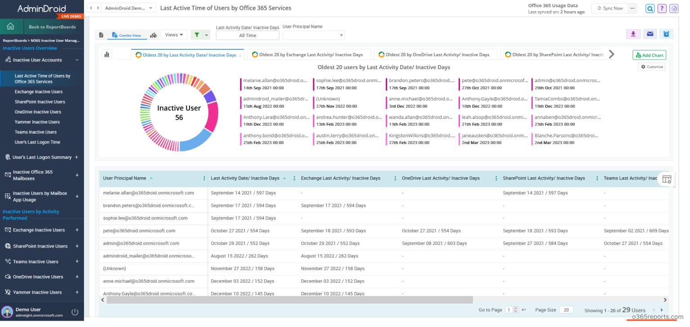Open the table column settings icon
The image size is (690, 327).
[667, 179]
